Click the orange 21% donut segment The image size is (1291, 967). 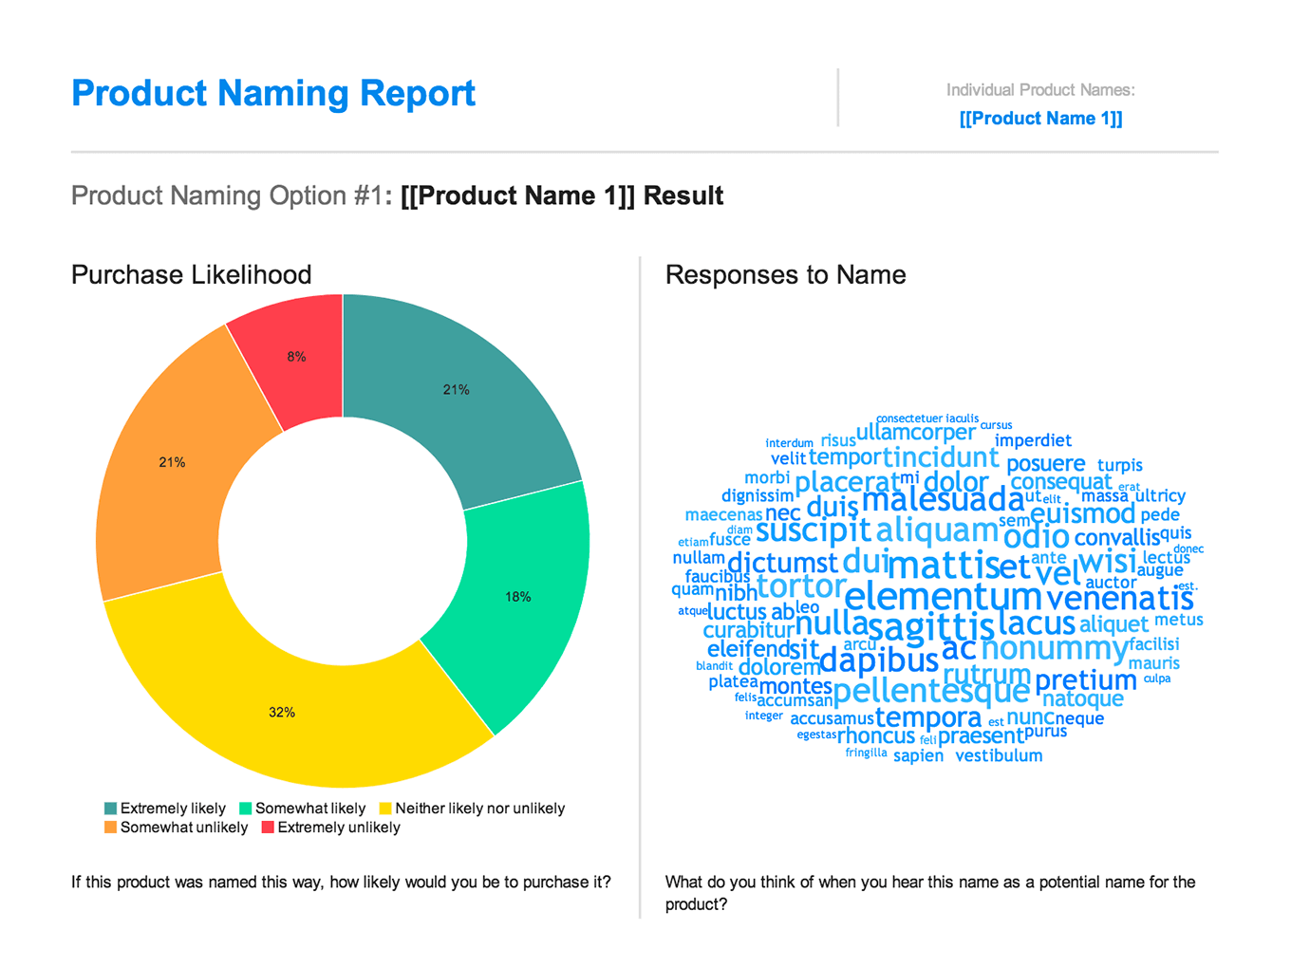[x=173, y=462]
